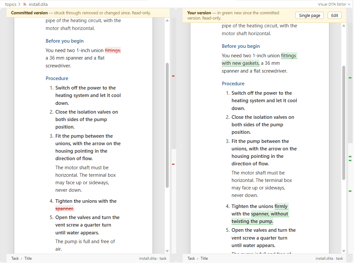Click the install.dita file icon in breadcrumb
354x263 pixels.
(x=25, y=4)
